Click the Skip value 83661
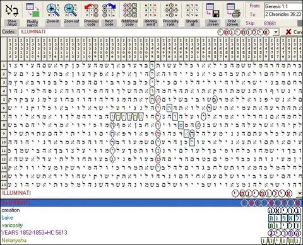This screenshot has width=303, height=245. coord(270,23)
